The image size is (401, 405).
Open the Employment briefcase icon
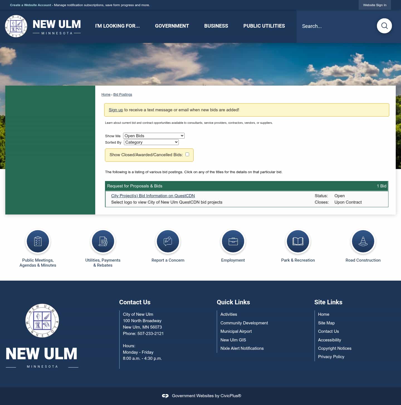click(x=233, y=241)
